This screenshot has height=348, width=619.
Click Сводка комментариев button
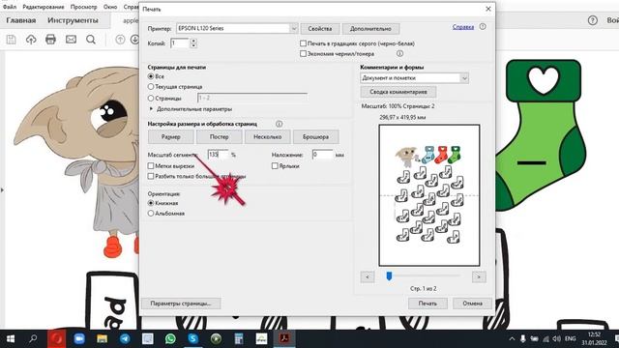pos(398,92)
